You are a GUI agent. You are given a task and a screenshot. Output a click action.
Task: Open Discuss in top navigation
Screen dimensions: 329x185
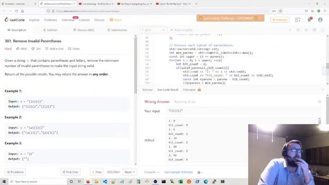(99, 20)
